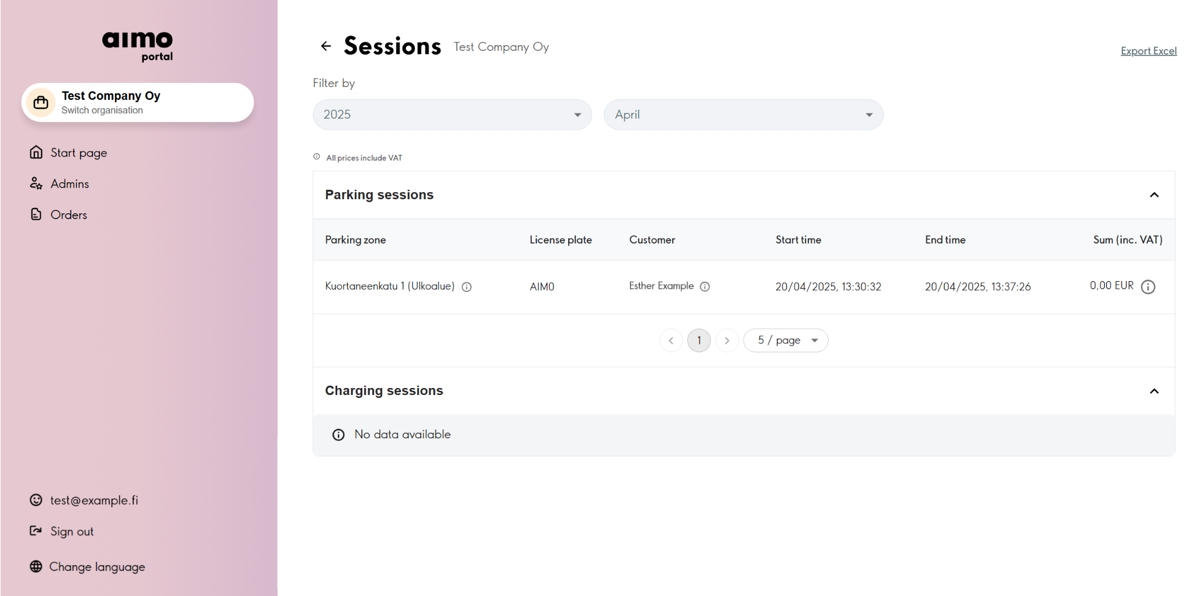Open the 2025 year filter dropdown
Screen dimensions: 1197x596
click(452, 115)
